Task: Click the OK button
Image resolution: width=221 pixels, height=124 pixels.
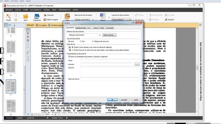Action: tap(112, 100)
